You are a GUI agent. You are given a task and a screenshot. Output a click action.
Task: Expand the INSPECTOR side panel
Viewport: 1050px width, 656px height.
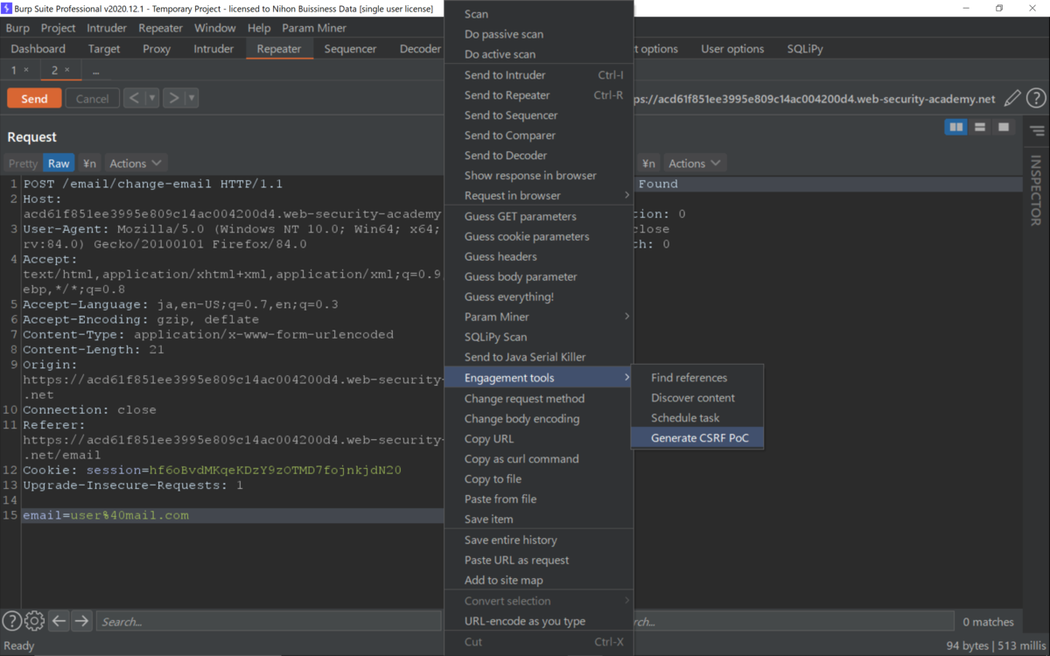1036,191
